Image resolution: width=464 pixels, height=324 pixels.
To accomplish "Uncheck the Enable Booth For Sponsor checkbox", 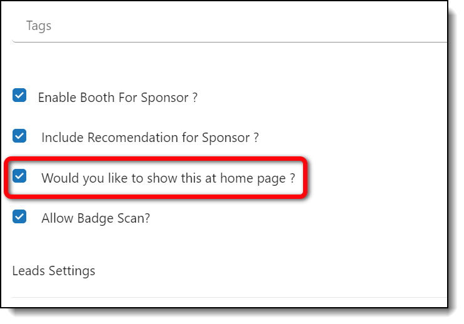I will (19, 96).
